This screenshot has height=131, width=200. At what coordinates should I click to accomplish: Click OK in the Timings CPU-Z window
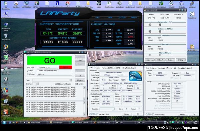coord(194,114)
